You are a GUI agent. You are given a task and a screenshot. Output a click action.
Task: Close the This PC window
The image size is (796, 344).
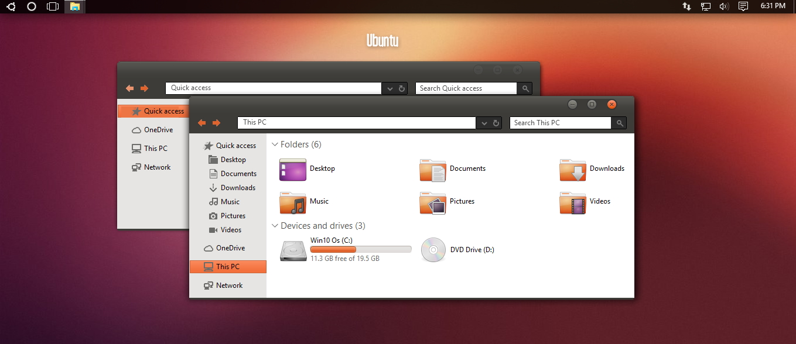(x=611, y=104)
